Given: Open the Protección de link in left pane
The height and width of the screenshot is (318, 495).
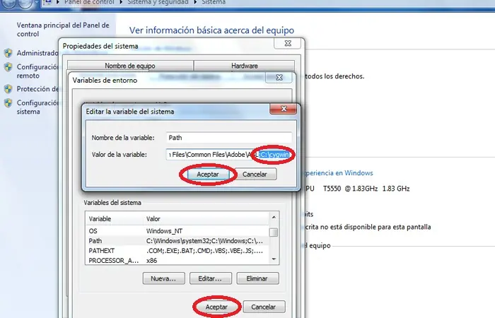Looking at the screenshot, I should click(37, 89).
